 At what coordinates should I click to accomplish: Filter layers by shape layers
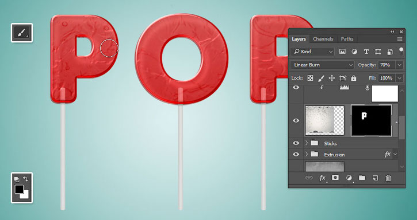[x=378, y=52]
